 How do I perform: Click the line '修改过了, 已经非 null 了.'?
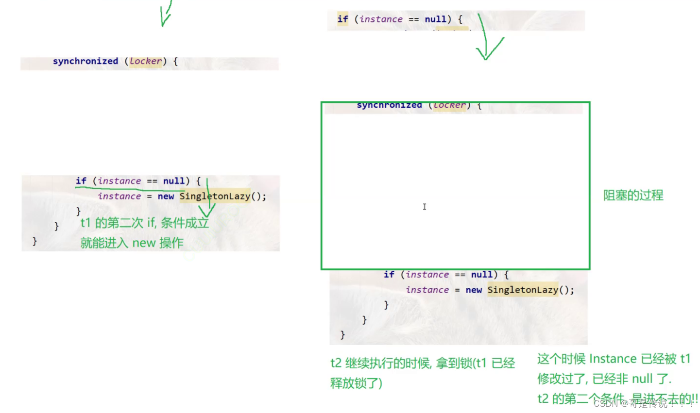click(x=604, y=379)
